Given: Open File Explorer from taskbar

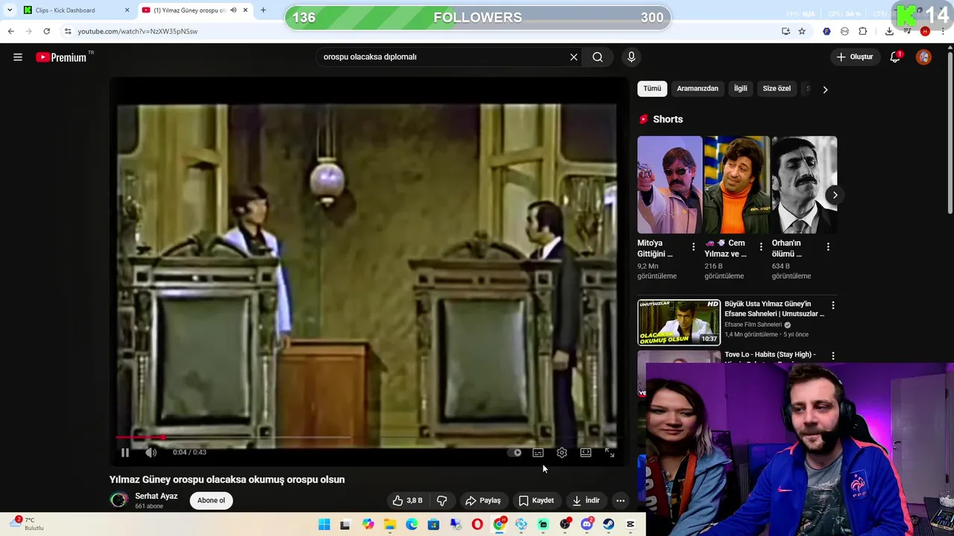Looking at the screenshot, I should pos(390,525).
